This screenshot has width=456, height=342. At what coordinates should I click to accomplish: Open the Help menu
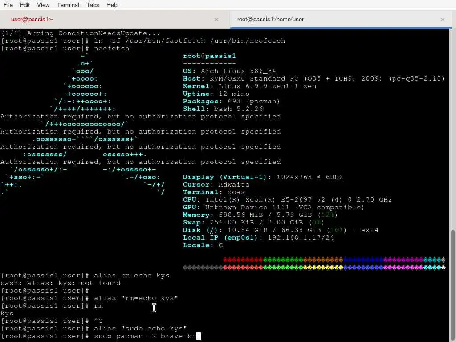[x=112, y=5]
